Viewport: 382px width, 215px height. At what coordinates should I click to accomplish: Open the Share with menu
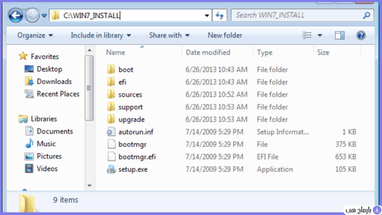click(x=169, y=35)
